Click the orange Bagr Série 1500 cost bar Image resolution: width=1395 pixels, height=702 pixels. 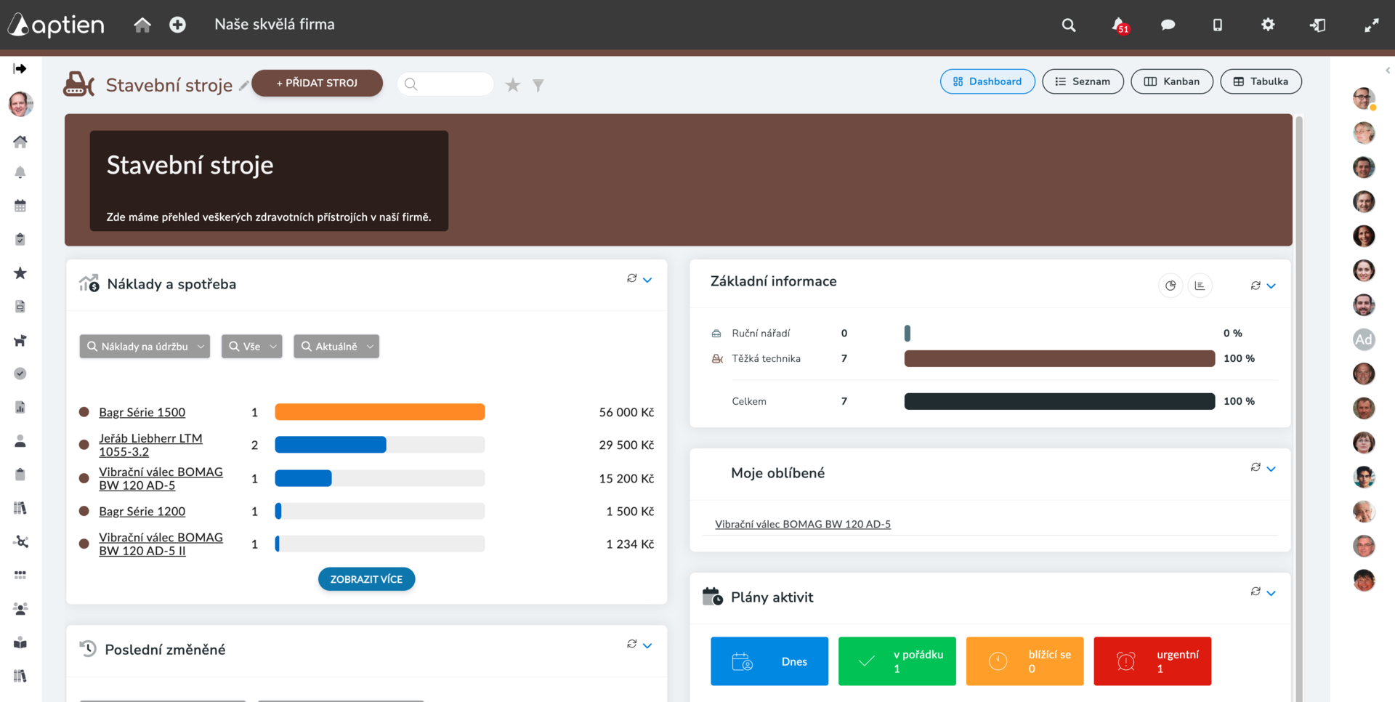pos(380,412)
